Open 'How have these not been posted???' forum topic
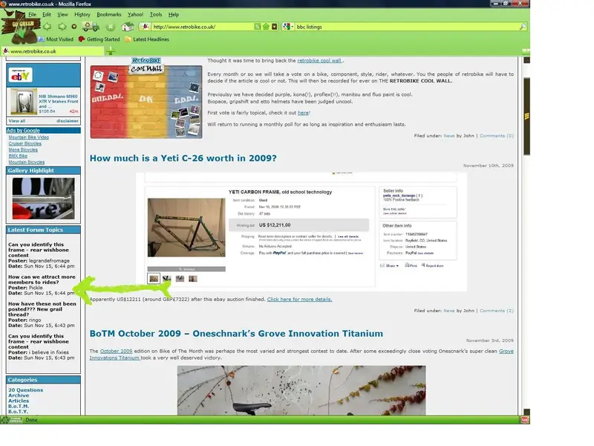This screenshot has height=446, width=594. [42, 309]
